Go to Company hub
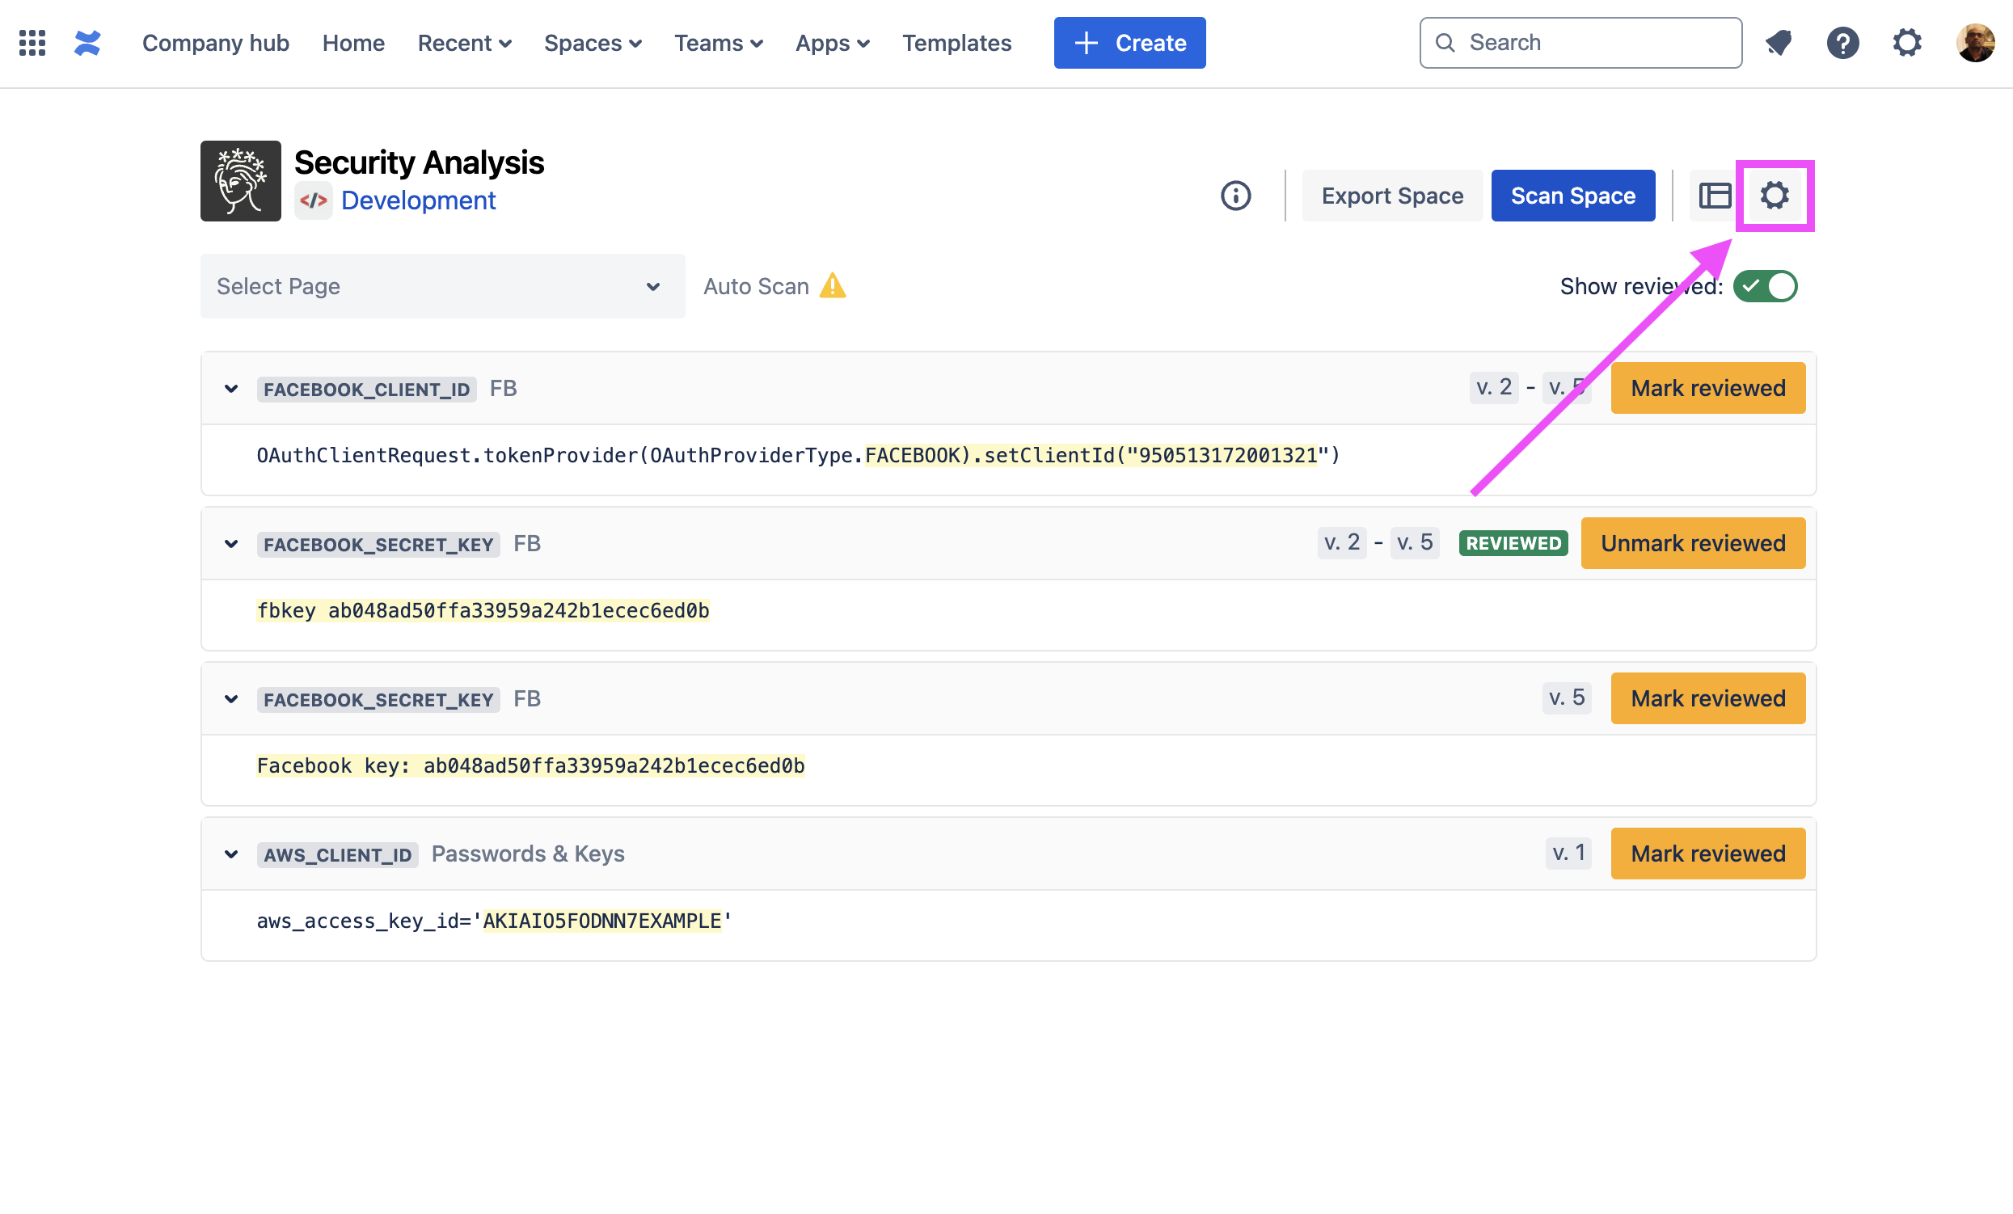2013x1214 pixels. coord(216,43)
